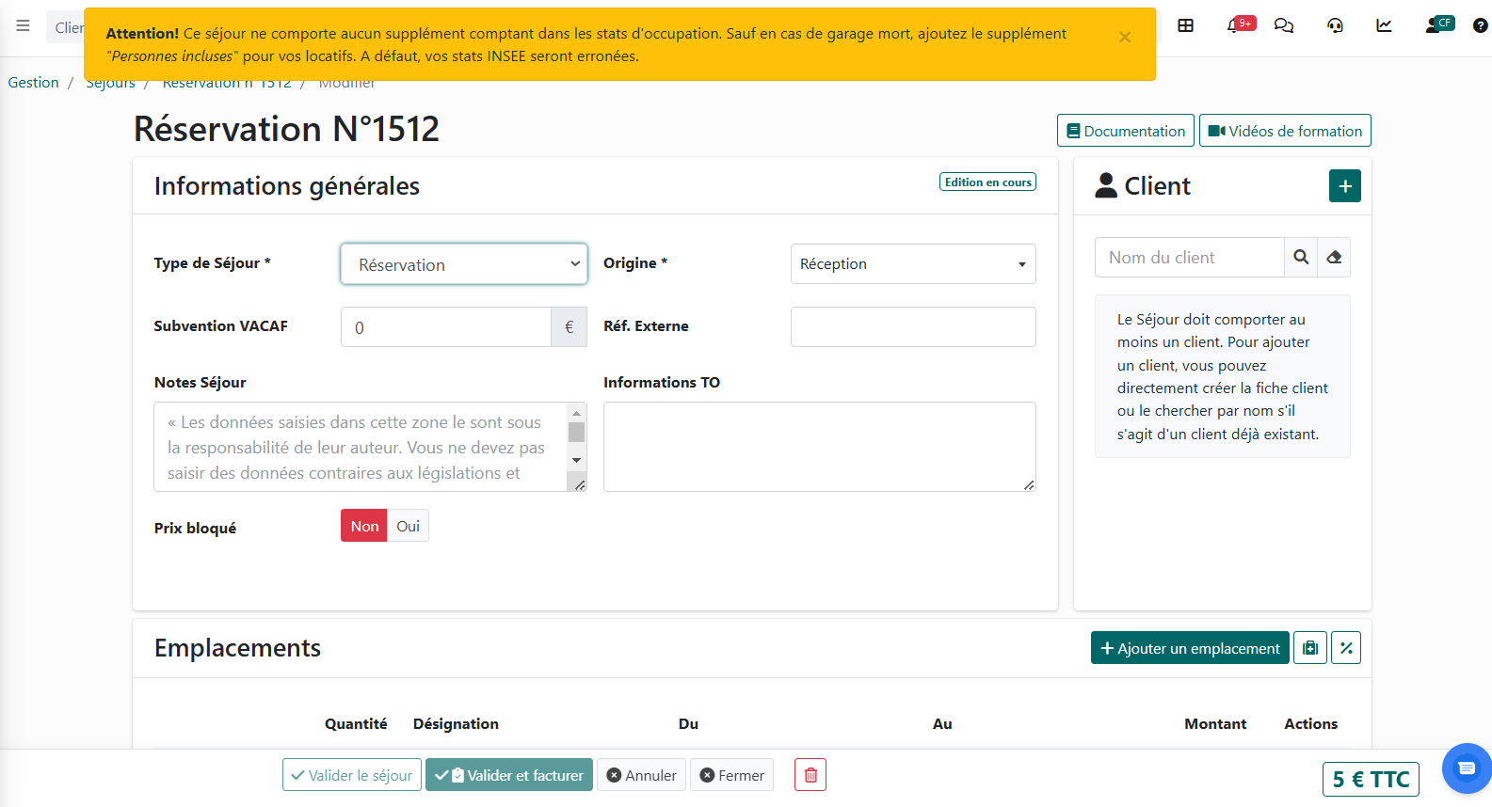Screen dimensions: 1492x807
Task: Set Prix bloqué to Oui
Action: point(408,527)
